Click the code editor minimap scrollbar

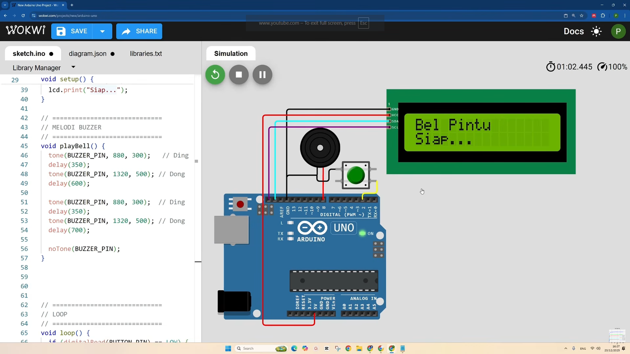[x=198, y=208]
